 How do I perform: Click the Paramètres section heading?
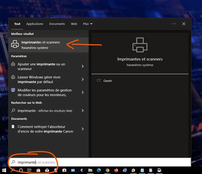coord(19,56)
